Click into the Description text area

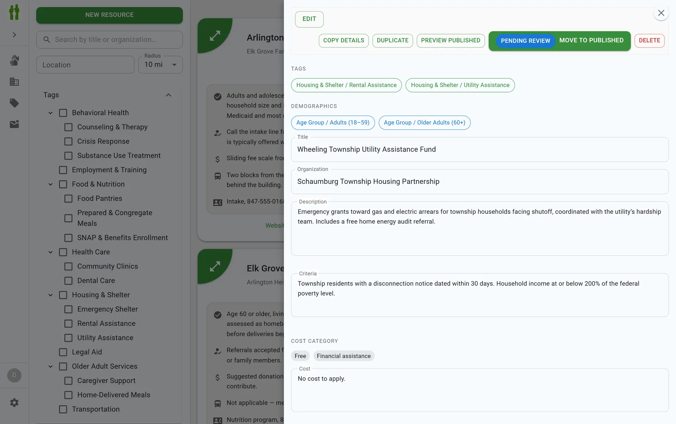480,229
